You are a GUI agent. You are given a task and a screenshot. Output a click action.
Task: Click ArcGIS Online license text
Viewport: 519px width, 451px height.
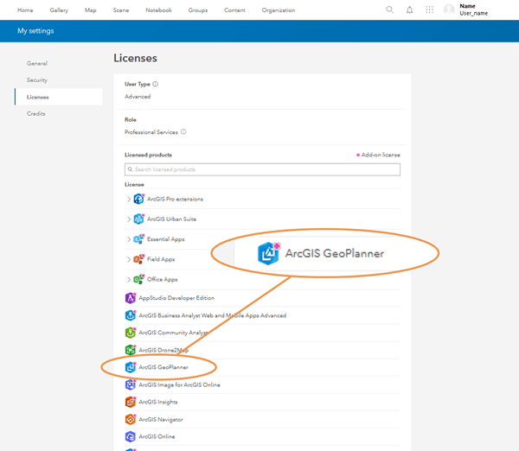point(157,436)
